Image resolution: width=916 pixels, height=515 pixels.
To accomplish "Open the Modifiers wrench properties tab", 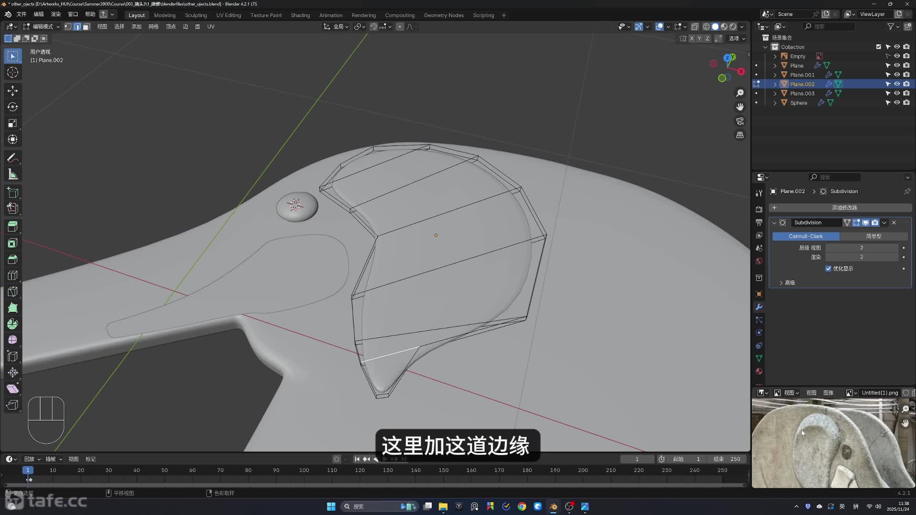I will 759,307.
